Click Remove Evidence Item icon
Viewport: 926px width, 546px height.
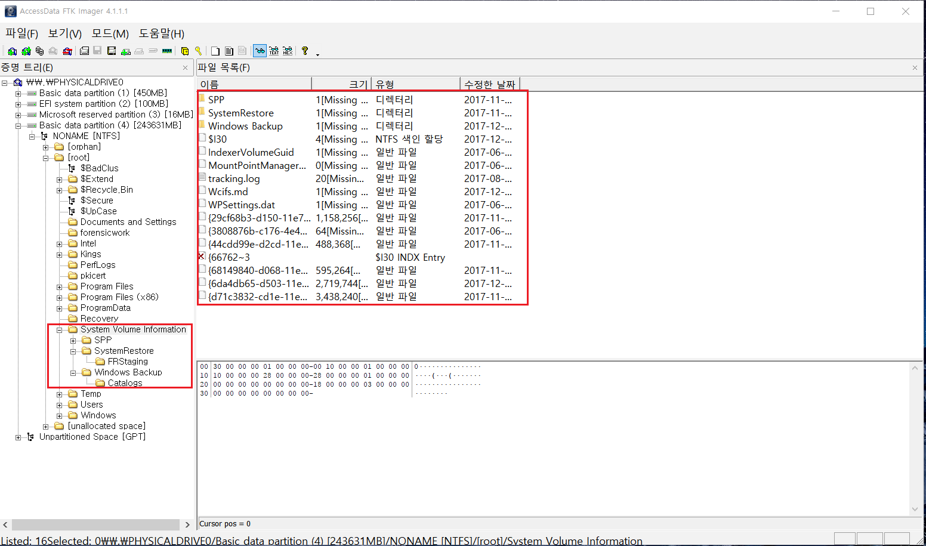pos(53,51)
